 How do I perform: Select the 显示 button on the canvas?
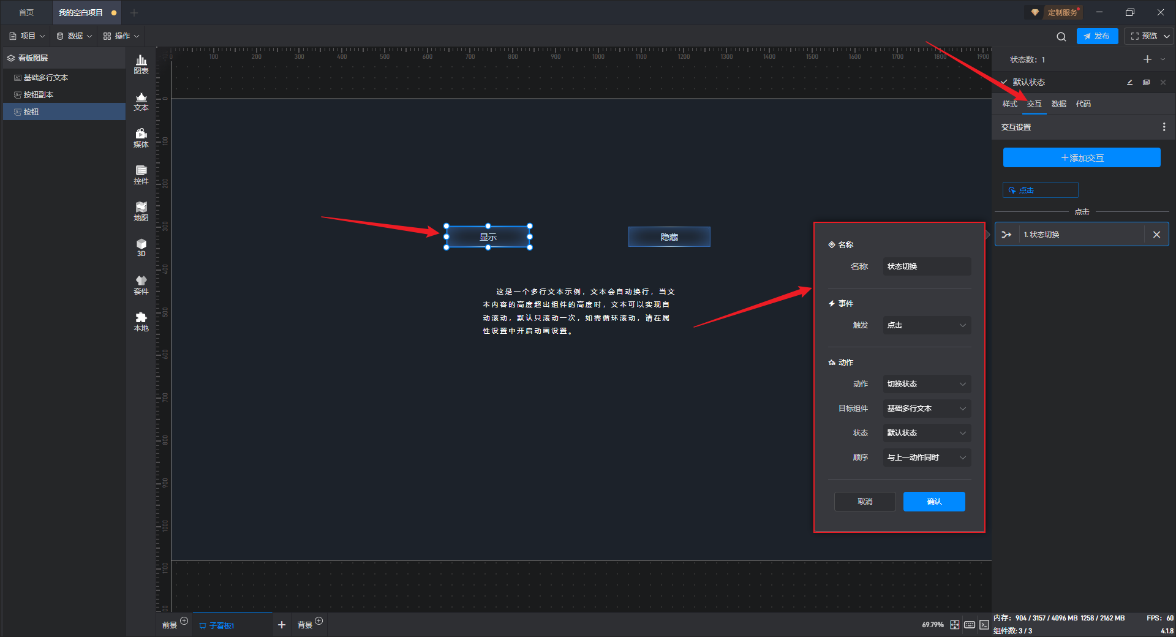pos(488,237)
